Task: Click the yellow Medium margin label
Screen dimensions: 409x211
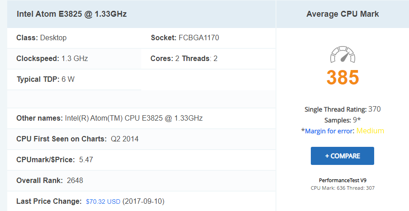Action: click(370, 131)
